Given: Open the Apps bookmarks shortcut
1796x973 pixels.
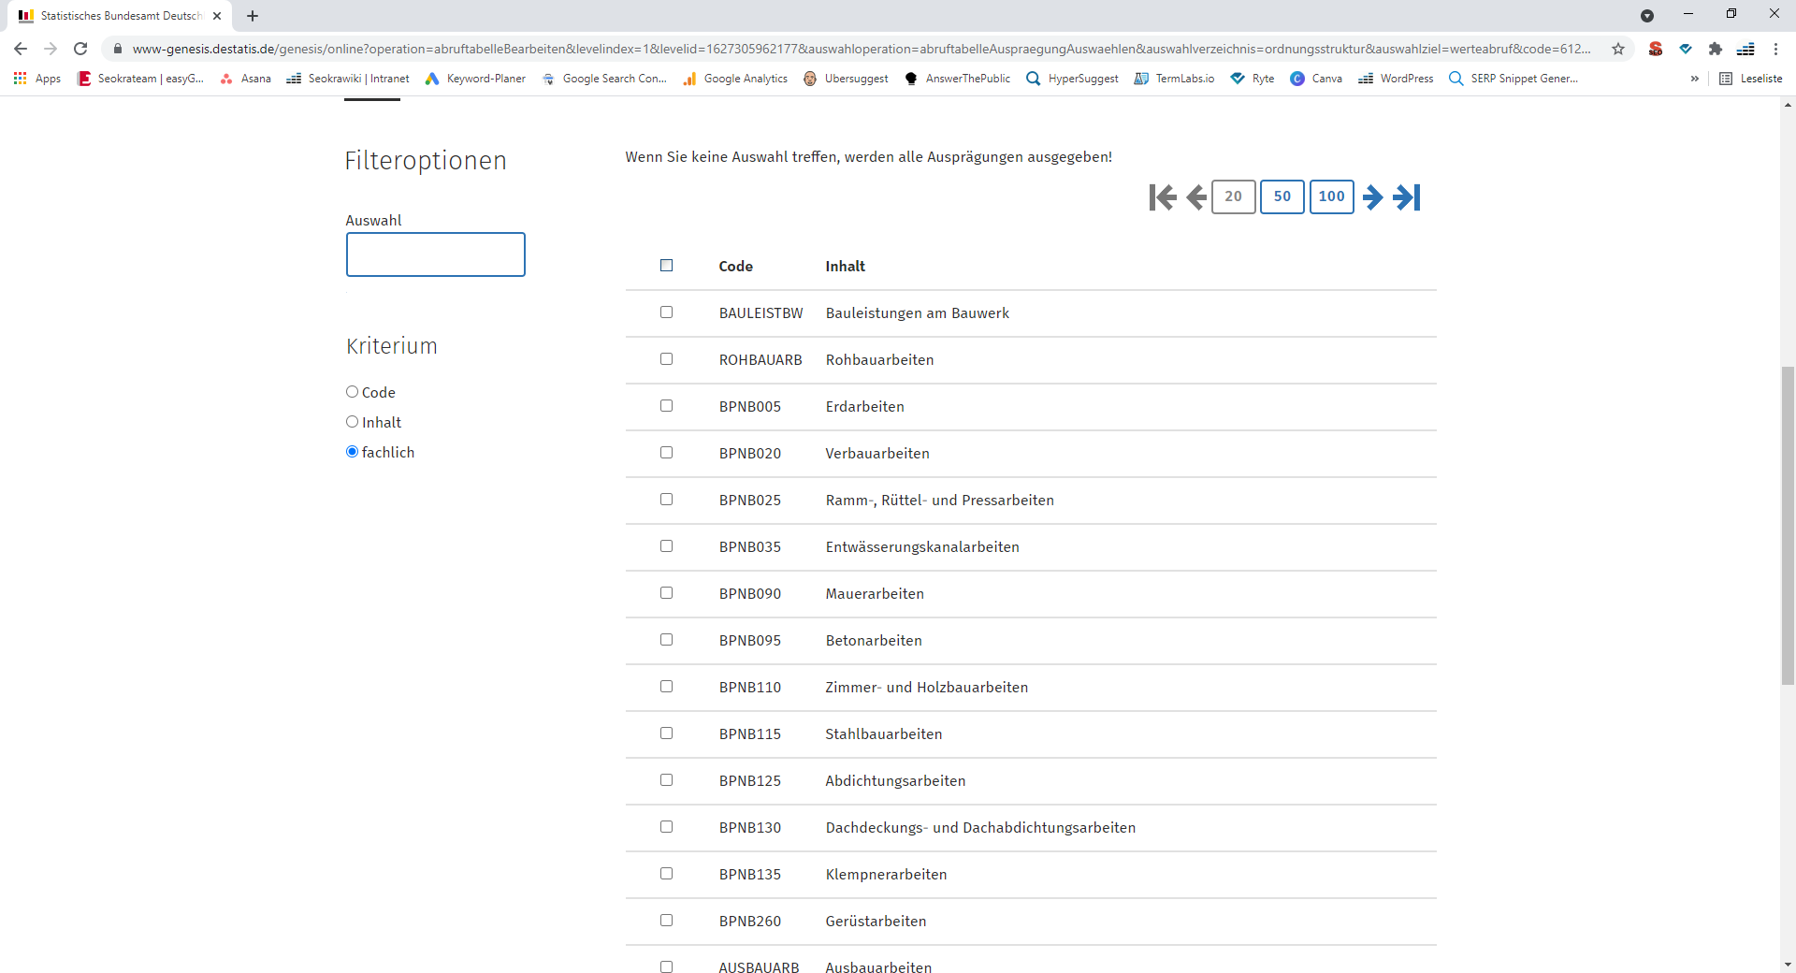Looking at the screenshot, I should pos(37,79).
